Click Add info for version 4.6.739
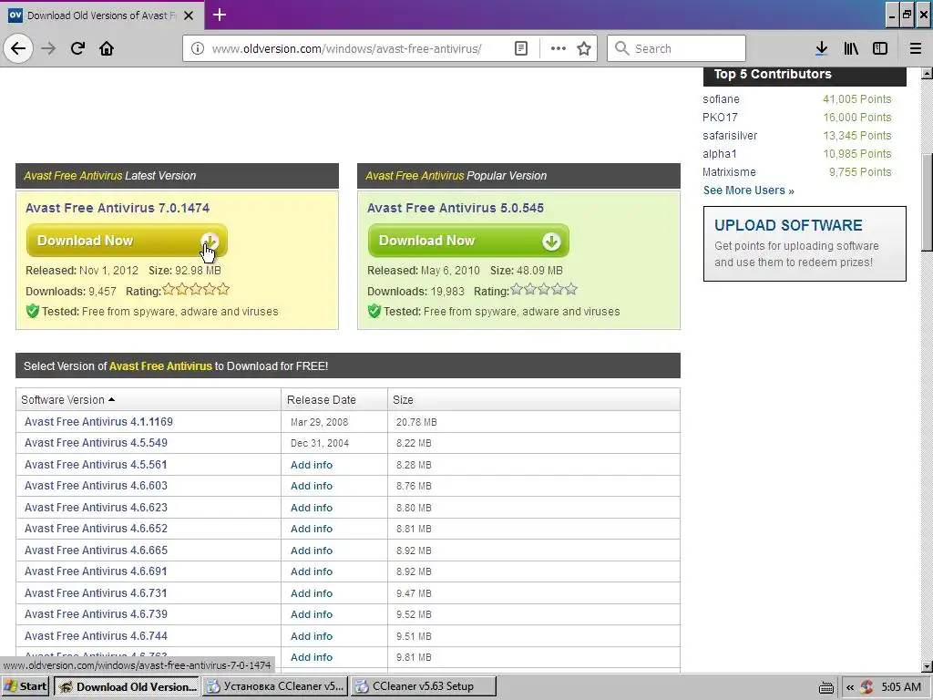 pyautogui.click(x=312, y=615)
